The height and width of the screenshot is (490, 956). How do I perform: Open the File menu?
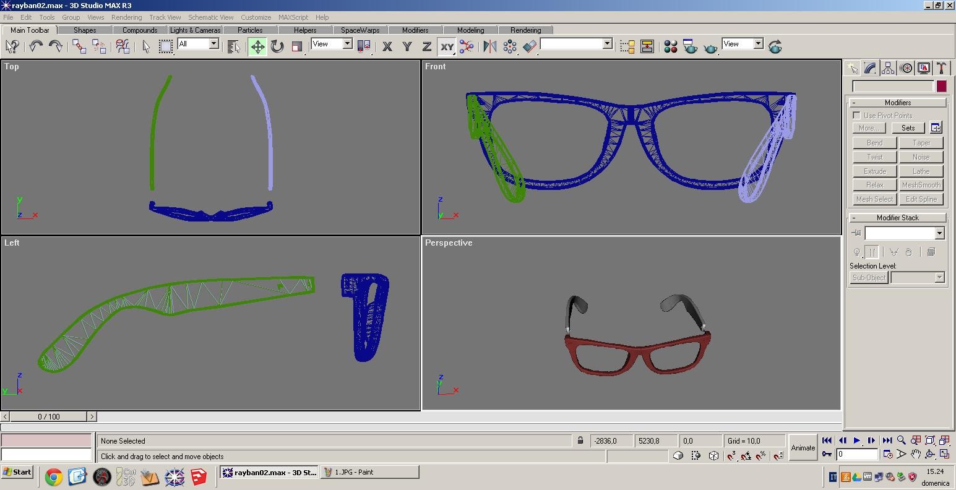pyautogui.click(x=9, y=17)
